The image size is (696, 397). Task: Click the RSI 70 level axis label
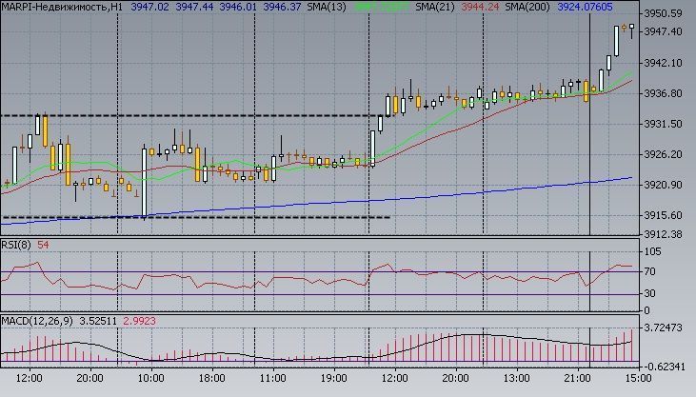(649, 272)
